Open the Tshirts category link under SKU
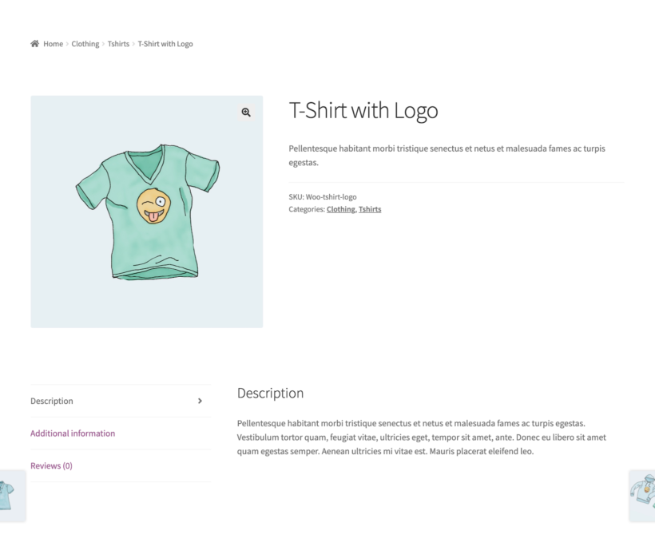Viewport: 655px width, 554px height. [x=370, y=209]
